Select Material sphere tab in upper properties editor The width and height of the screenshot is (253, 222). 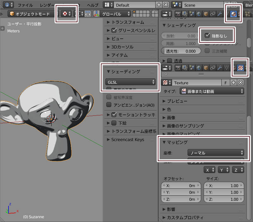click(x=233, y=14)
